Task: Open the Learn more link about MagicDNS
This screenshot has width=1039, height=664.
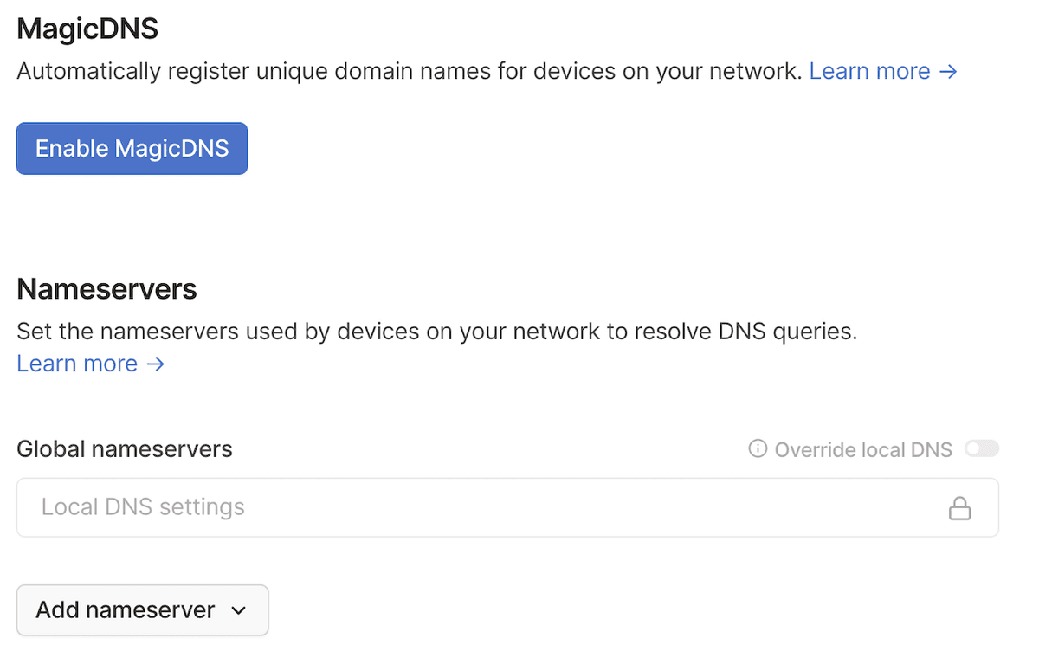Action: pos(868,71)
